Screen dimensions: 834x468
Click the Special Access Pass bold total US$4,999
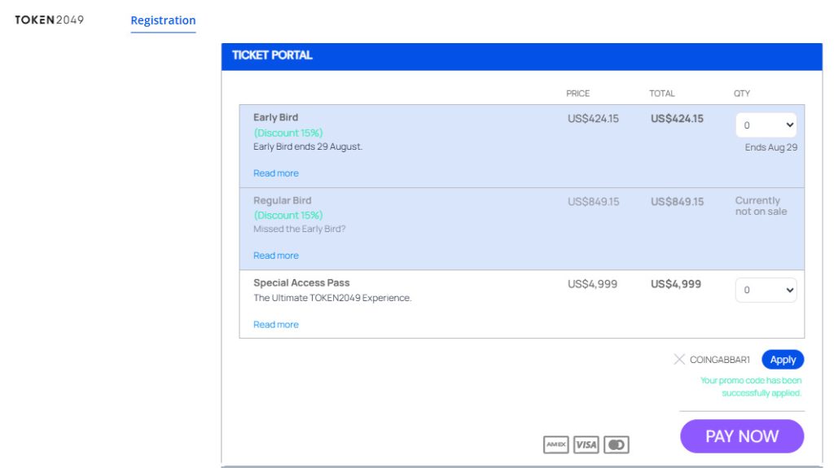point(676,284)
